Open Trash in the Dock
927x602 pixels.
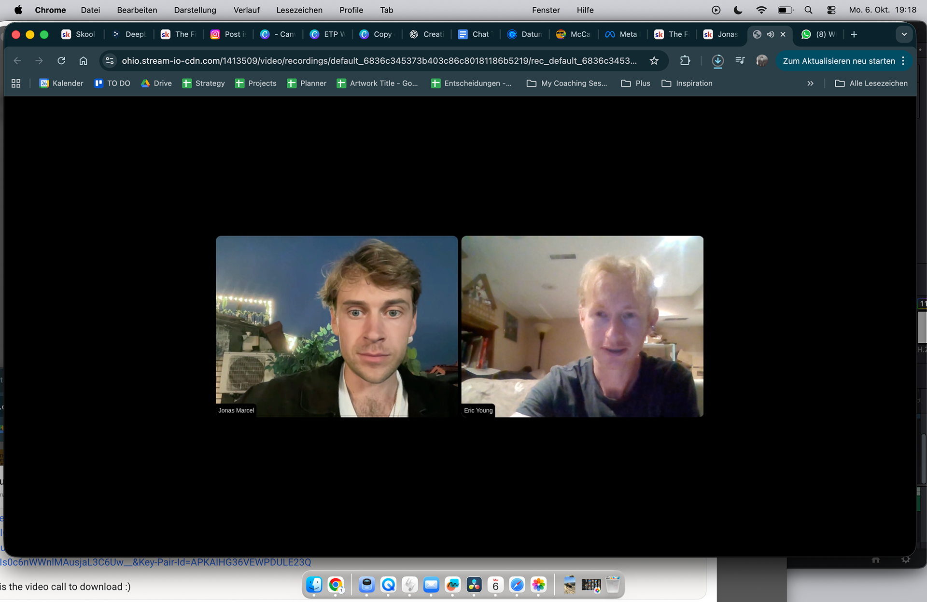coord(613,585)
